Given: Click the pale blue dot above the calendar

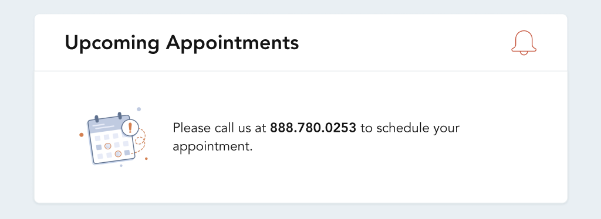Looking at the screenshot, I should [139, 109].
